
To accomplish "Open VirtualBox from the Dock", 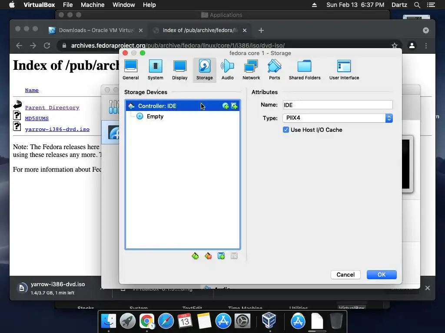I will (269, 320).
